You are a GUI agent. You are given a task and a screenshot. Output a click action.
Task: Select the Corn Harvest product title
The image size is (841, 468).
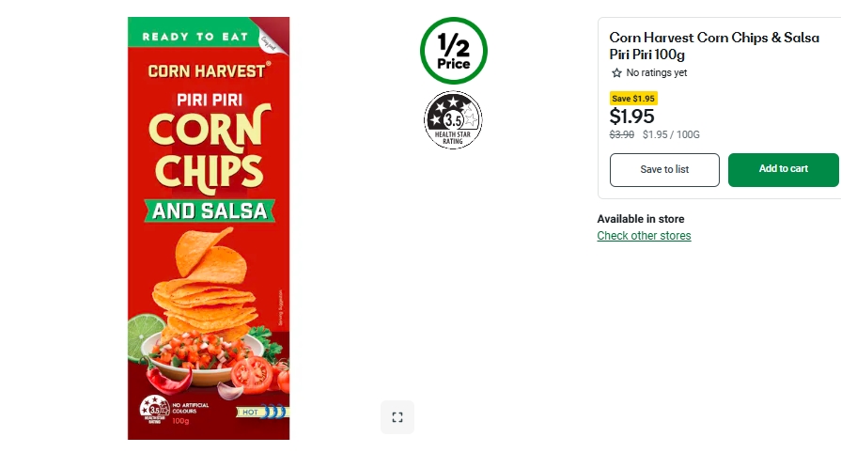click(x=713, y=46)
